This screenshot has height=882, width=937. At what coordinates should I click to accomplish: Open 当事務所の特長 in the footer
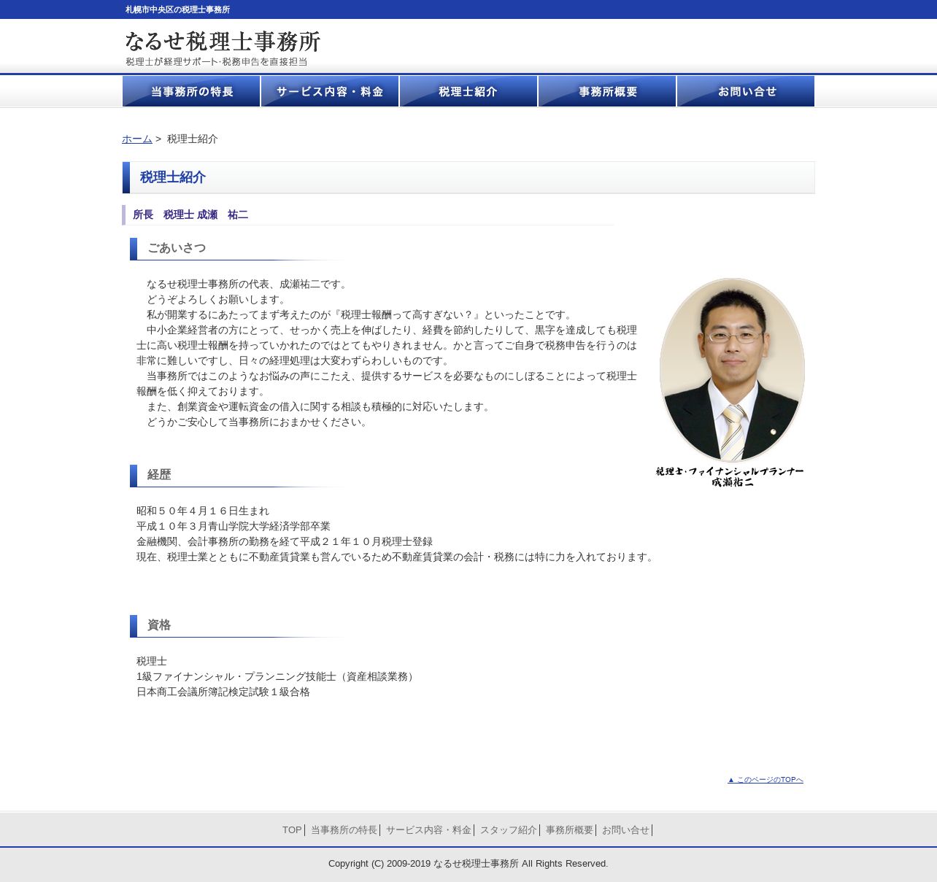pos(344,830)
